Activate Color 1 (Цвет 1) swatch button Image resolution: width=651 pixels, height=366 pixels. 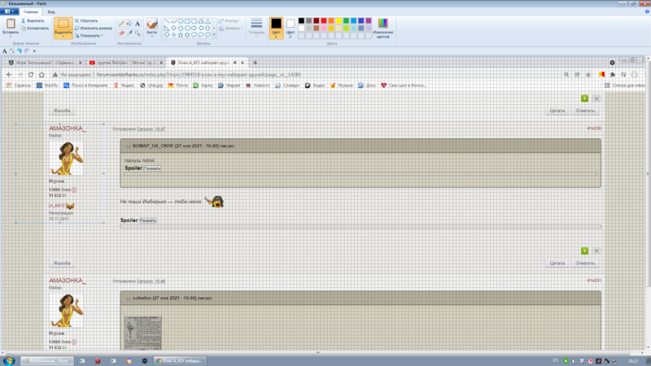pos(276,28)
